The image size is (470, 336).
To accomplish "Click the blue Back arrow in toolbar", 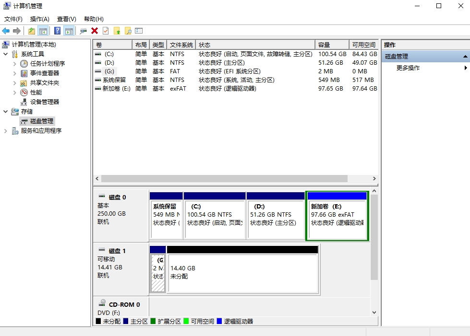I will tap(6, 31).
